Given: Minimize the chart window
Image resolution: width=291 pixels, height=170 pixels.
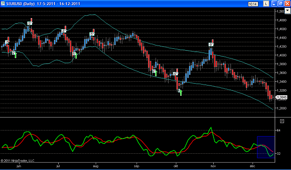Looking at the screenshot, I should [x=275, y=4].
